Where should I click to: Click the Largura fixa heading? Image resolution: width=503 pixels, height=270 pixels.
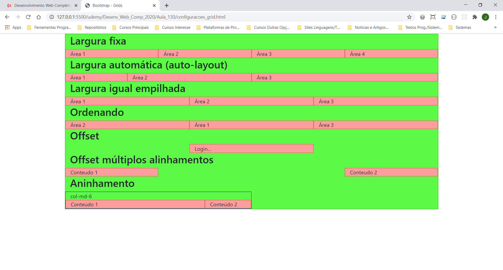click(98, 41)
